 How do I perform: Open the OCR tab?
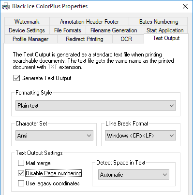(x=126, y=39)
